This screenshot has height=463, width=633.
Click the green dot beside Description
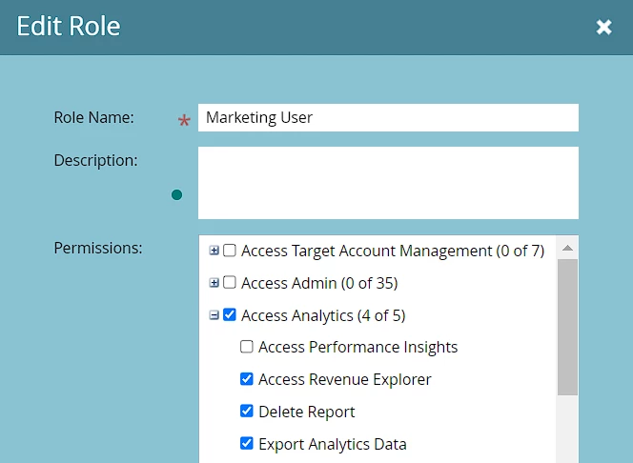pyautogui.click(x=176, y=195)
